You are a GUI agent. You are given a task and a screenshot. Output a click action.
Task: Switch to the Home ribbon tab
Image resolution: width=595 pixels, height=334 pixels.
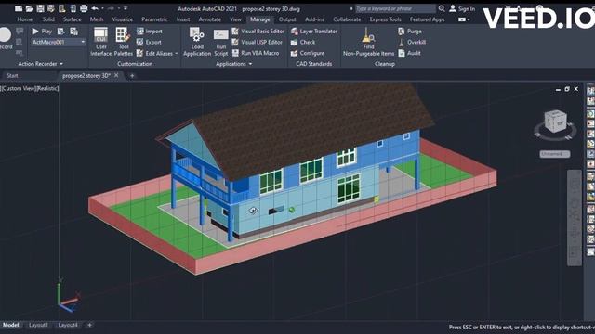[25, 19]
